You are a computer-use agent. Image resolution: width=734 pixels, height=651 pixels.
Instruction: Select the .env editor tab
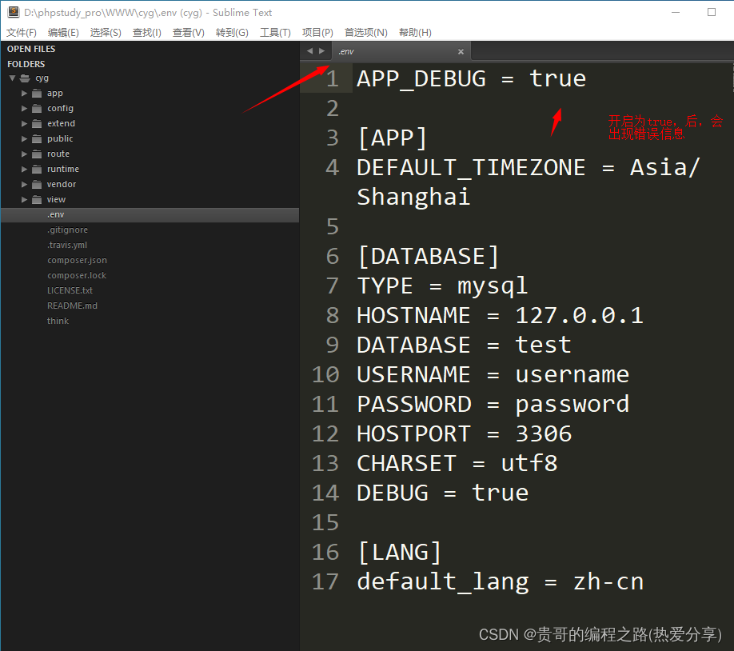(x=401, y=51)
